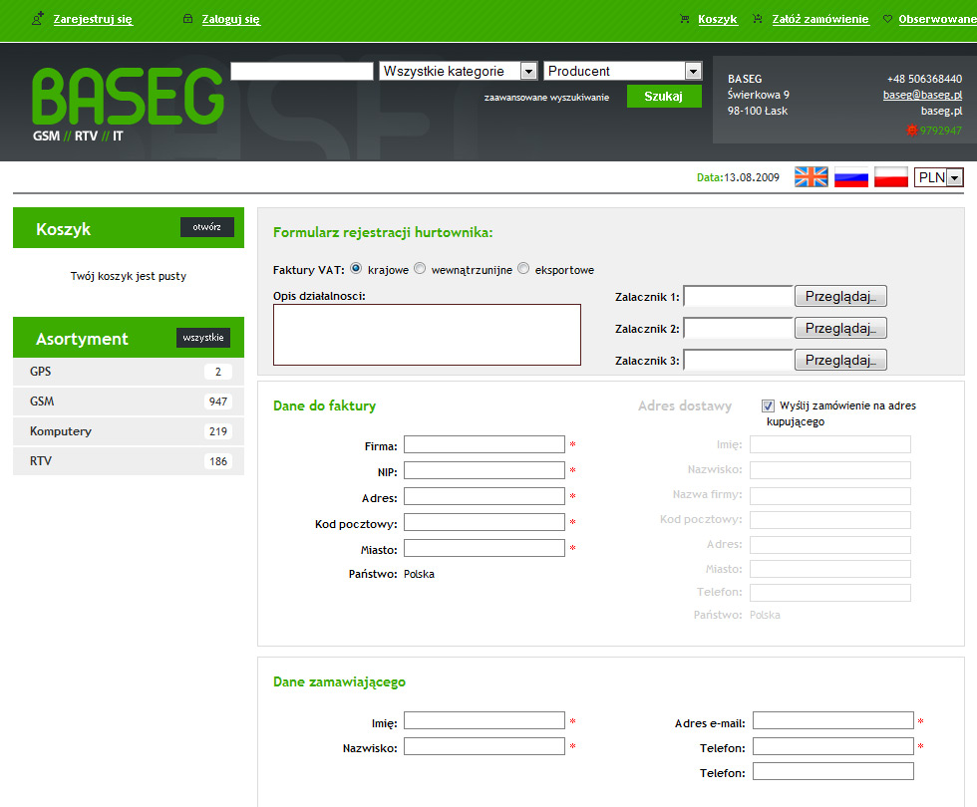Select the Polish flag language icon
977x807 pixels.
click(x=890, y=177)
